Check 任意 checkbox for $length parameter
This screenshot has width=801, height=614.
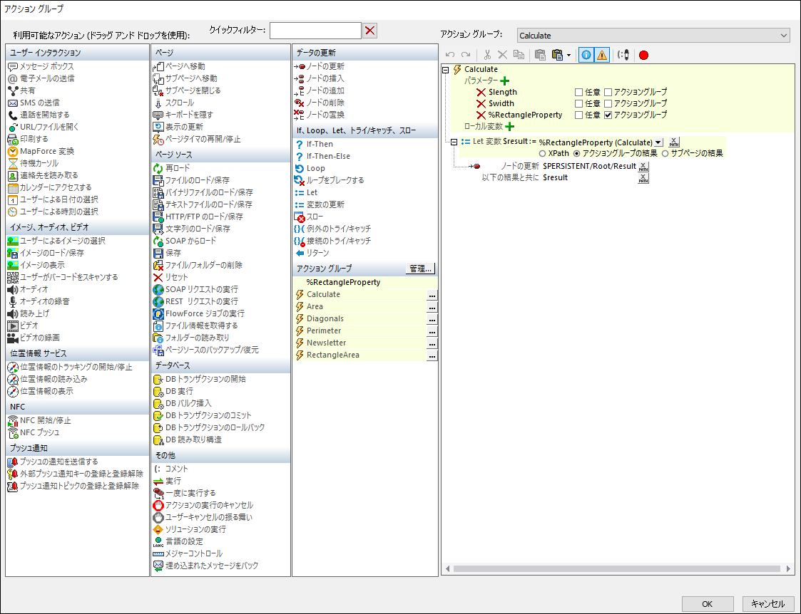(x=579, y=92)
